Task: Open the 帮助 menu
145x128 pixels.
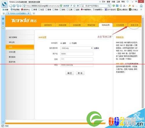Action: (123, 2)
